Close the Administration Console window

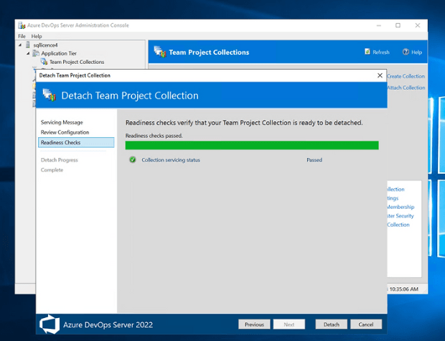pos(418,25)
